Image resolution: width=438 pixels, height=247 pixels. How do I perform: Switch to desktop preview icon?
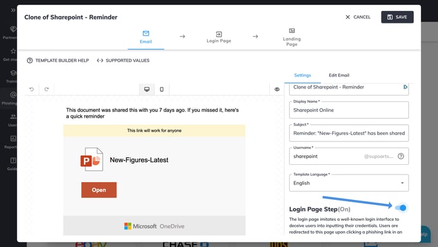(146, 89)
